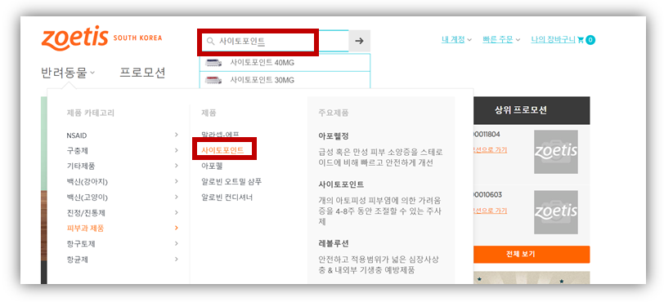664x302 pixels.
Task: Click the 전체 보기 orange button
Action: coord(531,254)
